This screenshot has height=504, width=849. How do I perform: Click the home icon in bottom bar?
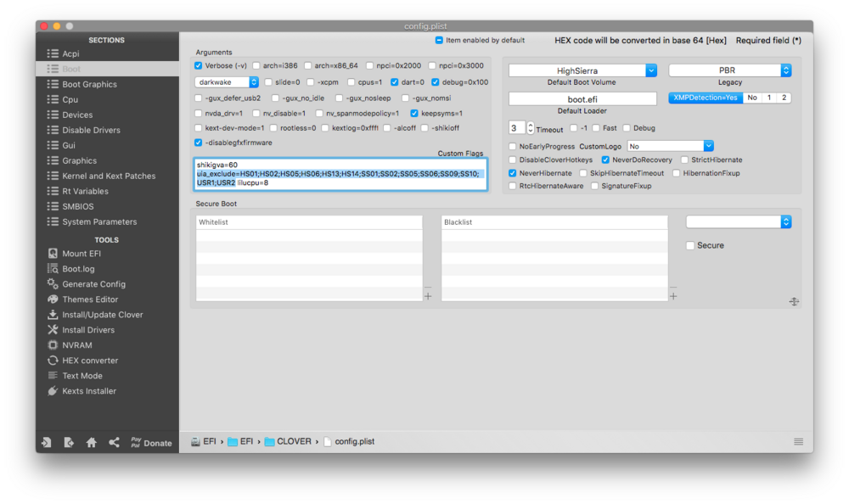(x=91, y=442)
